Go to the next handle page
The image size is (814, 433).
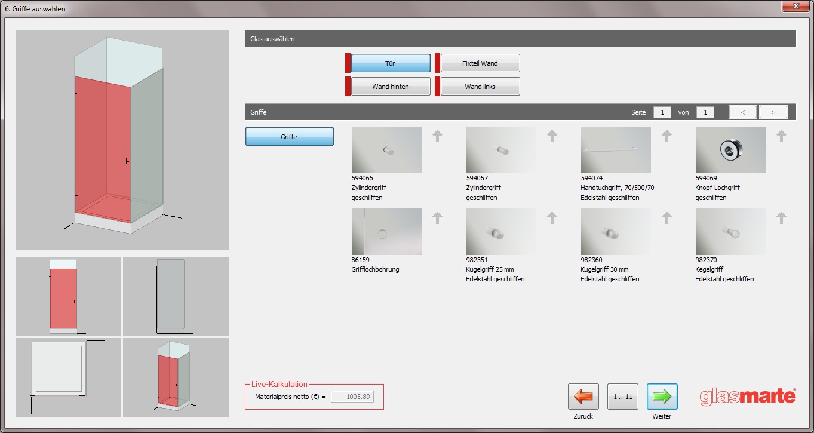pyautogui.click(x=773, y=112)
